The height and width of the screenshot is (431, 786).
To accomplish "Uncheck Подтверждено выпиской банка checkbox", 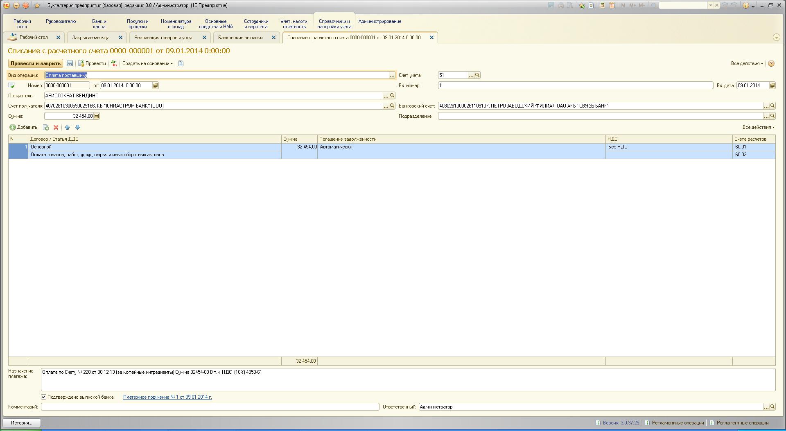I will pyautogui.click(x=44, y=397).
